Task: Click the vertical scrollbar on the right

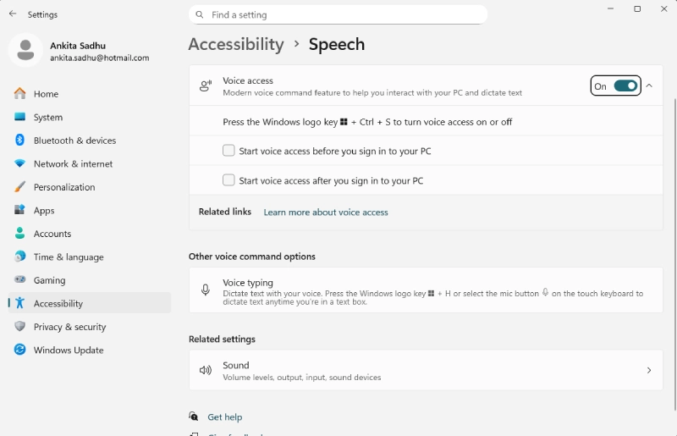Action: [674, 255]
